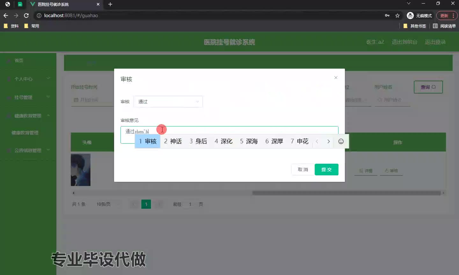
Task: Open a new browser tab
Action: [110, 4]
